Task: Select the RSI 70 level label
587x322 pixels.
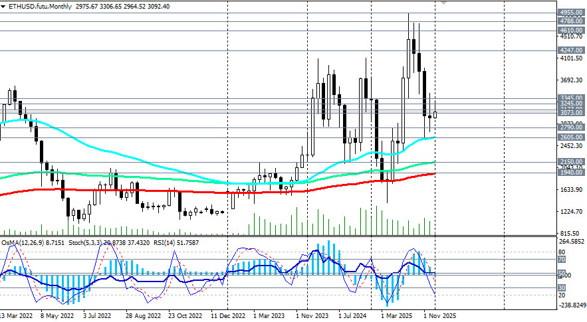Action: (562, 259)
